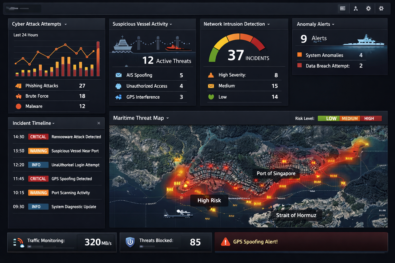This screenshot has height=263, width=395.
Task: Click the Traffic Monitoring progress bar
Action: [x=41, y=247]
